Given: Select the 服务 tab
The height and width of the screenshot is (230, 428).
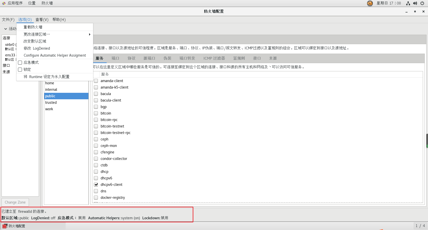Looking at the screenshot, I should (99, 58).
